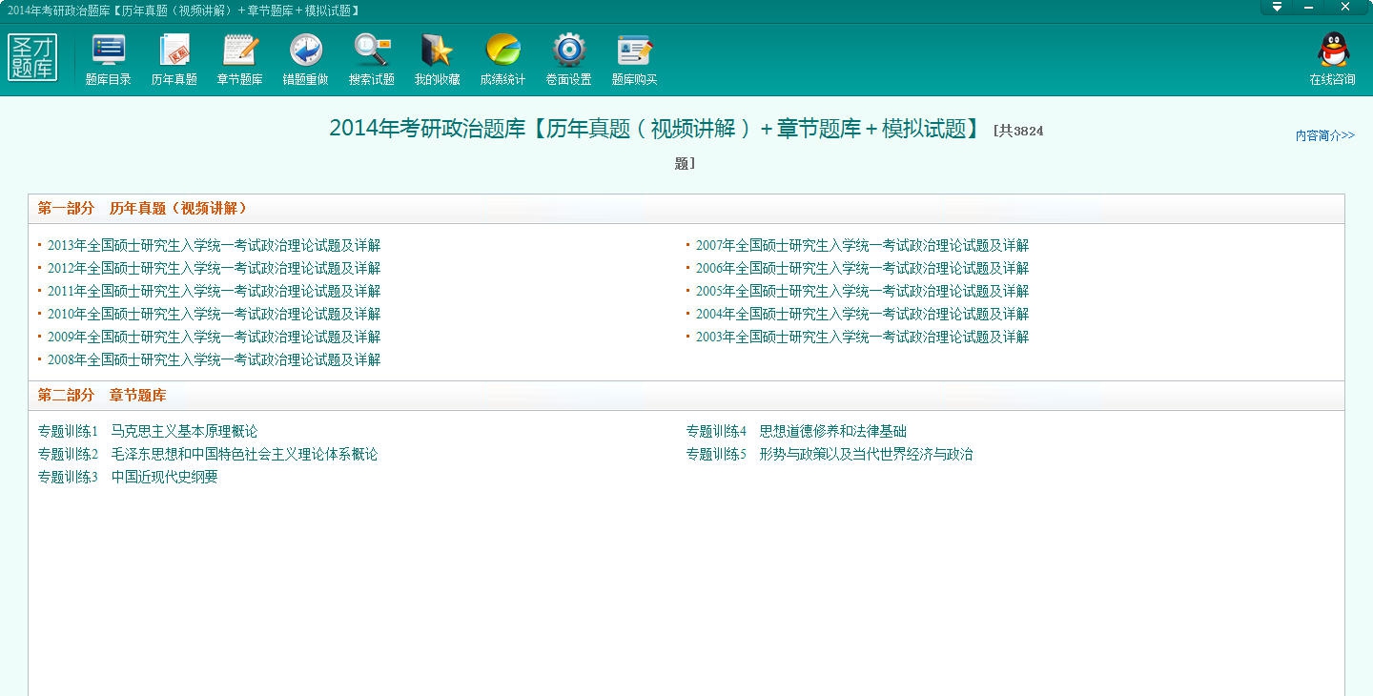Open 2013年 exam paper with explanations
Viewport: 1373px width, 696px height.
click(x=214, y=246)
